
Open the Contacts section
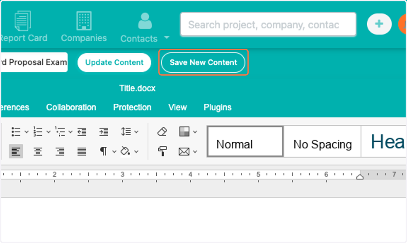[139, 28]
